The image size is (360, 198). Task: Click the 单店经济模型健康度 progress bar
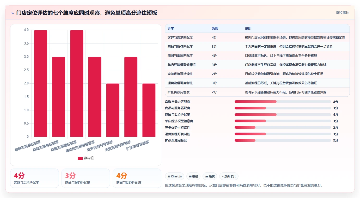coord(283,121)
